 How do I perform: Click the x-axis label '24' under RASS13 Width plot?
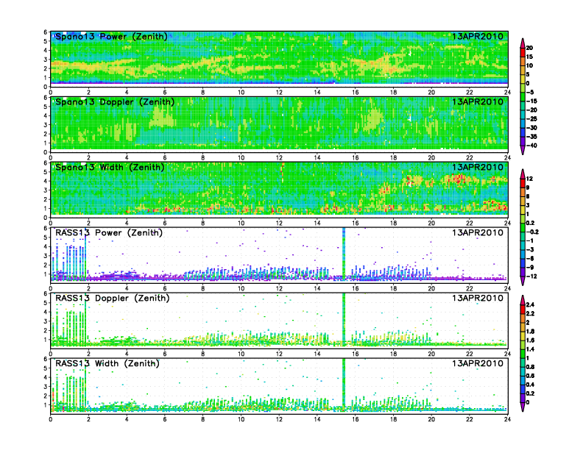pos(507,419)
